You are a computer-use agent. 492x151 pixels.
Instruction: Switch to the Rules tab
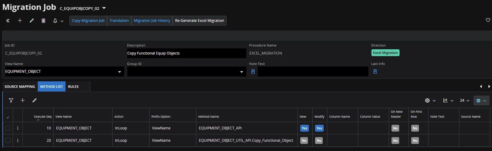click(x=73, y=87)
